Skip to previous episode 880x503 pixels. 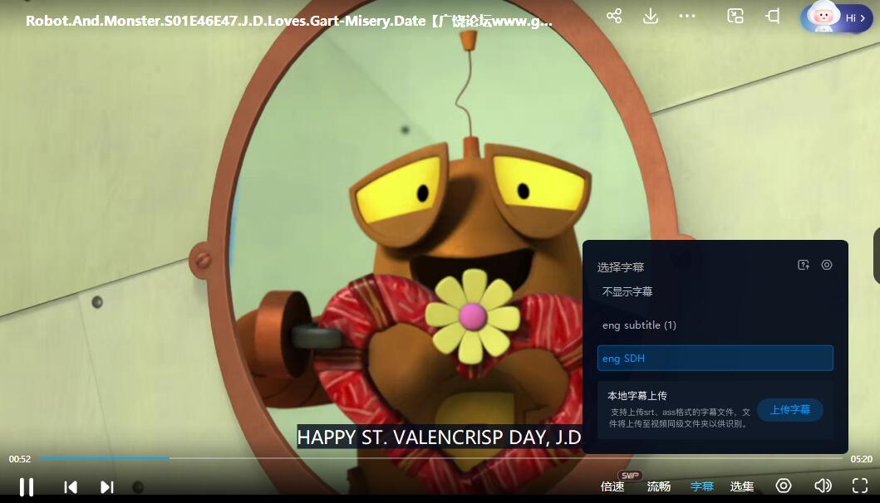[71, 487]
